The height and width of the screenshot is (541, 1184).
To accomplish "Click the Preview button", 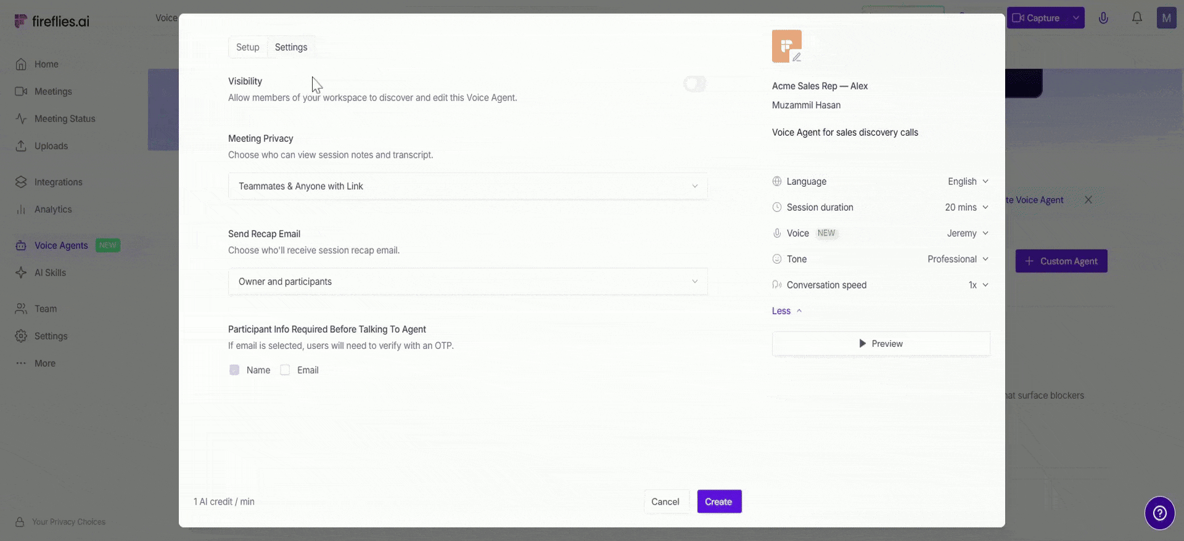I will 881,344.
